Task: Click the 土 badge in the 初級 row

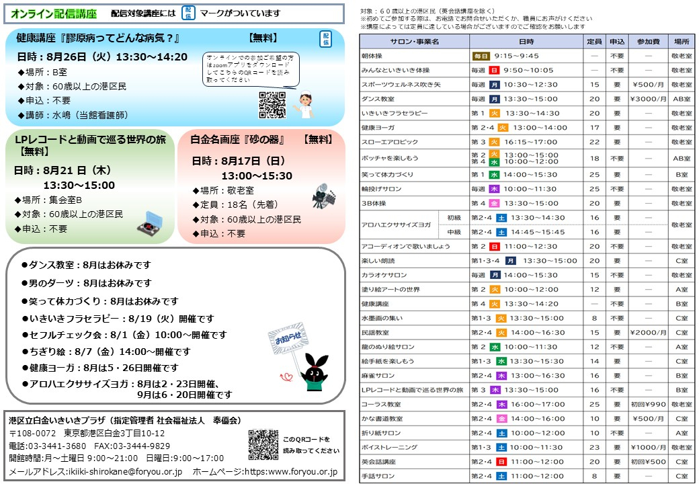Action: 501,218
